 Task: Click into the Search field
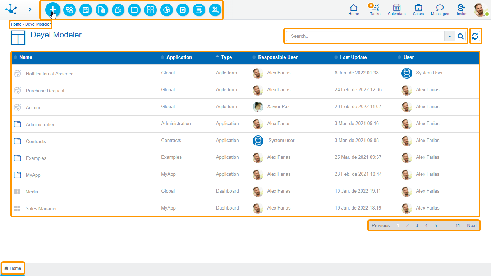point(365,36)
